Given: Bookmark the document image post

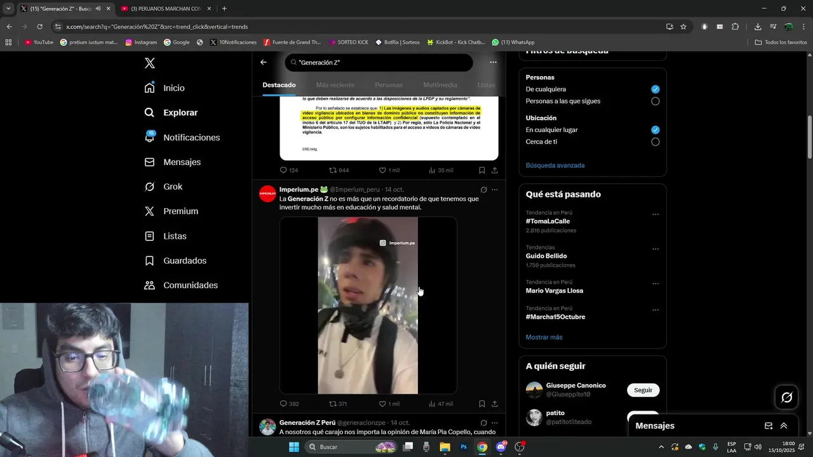Looking at the screenshot, I should coord(482,170).
